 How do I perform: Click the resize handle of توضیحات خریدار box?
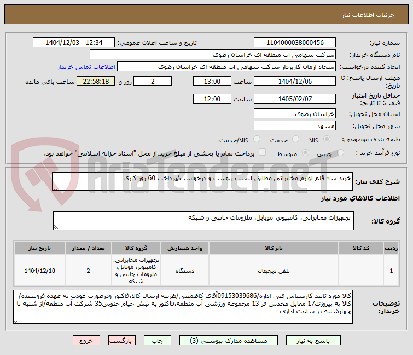pyautogui.click(x=16, y=320)
